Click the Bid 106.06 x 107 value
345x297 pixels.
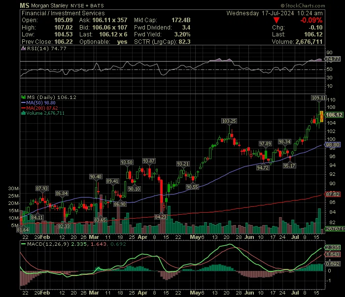tap(110, 28)
